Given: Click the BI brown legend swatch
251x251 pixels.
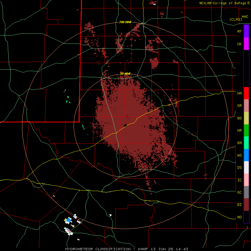Looking at the screenshot, I should click(246, 205).
